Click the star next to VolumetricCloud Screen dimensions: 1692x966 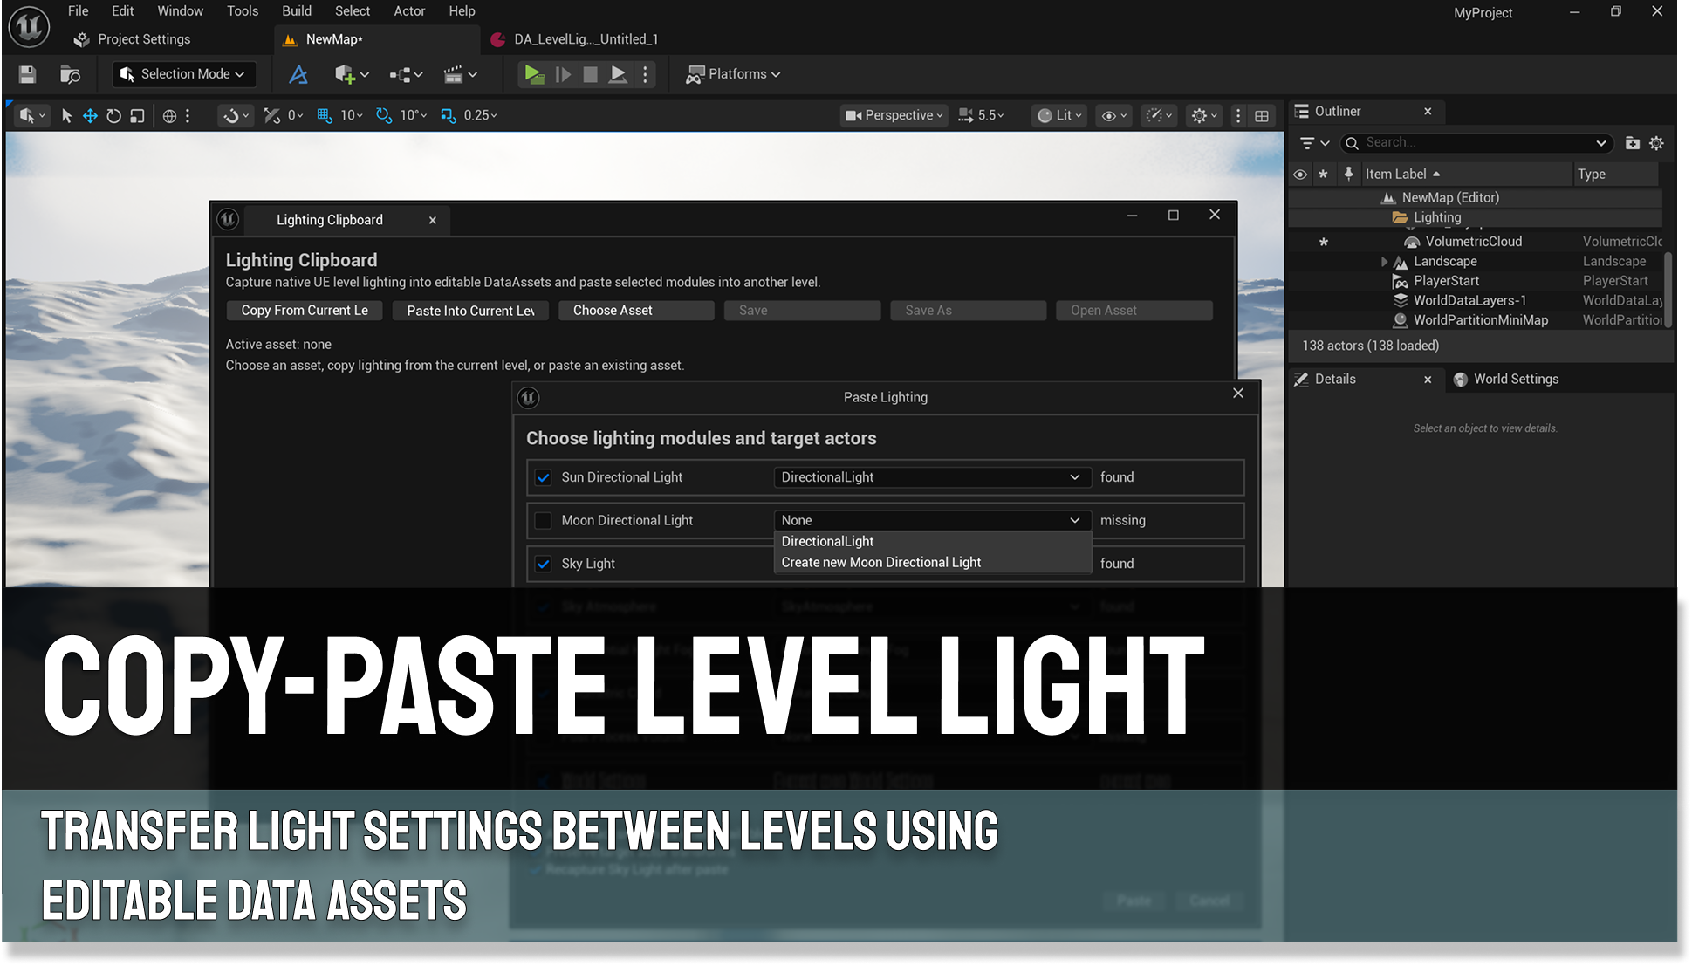[x=1324, y=242]
